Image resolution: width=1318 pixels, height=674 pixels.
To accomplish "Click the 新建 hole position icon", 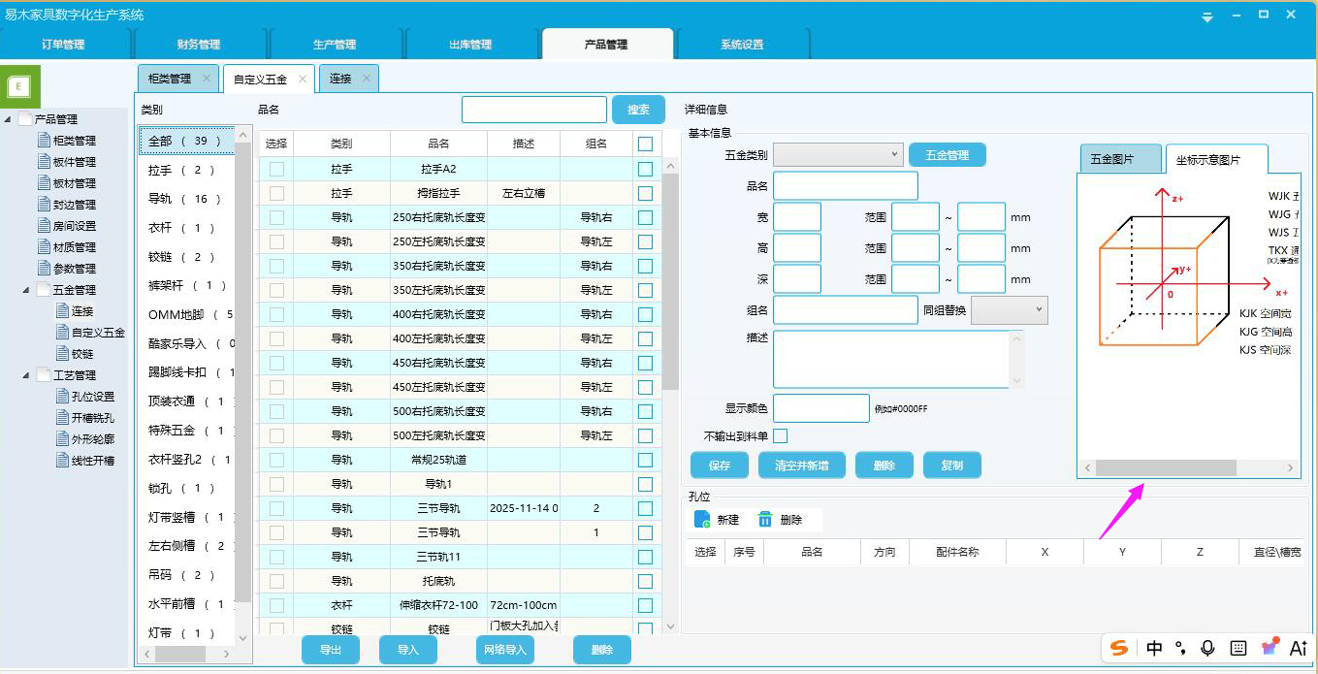I will coord(702,520).
